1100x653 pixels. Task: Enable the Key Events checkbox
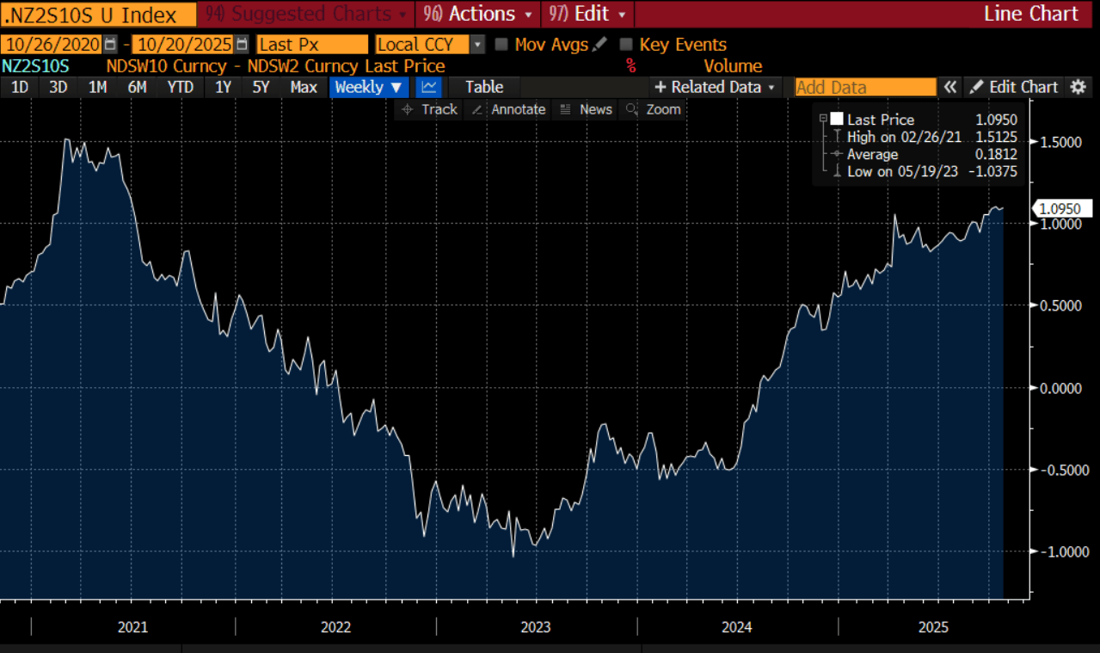626,45
